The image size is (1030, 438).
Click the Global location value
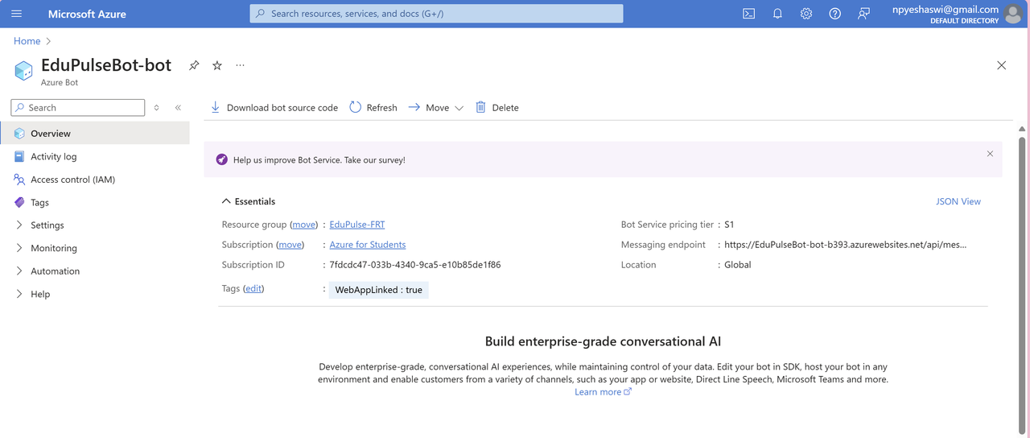(x=738, y=265)
